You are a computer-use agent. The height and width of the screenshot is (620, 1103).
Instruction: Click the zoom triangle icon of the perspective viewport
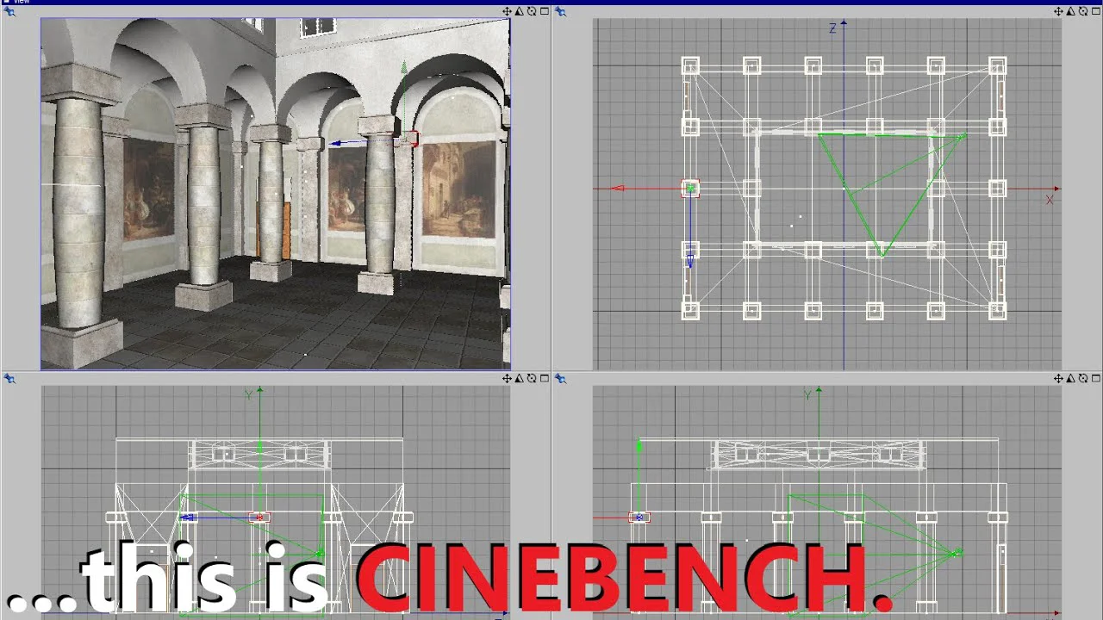(x=520, y=11)
